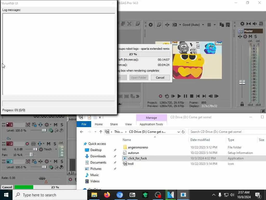Open automation settings gear on track 1
Viewport: 266px width, 200px height.
47,125
